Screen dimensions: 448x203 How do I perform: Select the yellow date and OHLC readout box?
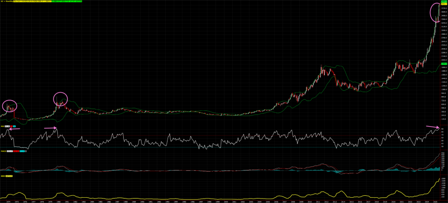(33, 1)
